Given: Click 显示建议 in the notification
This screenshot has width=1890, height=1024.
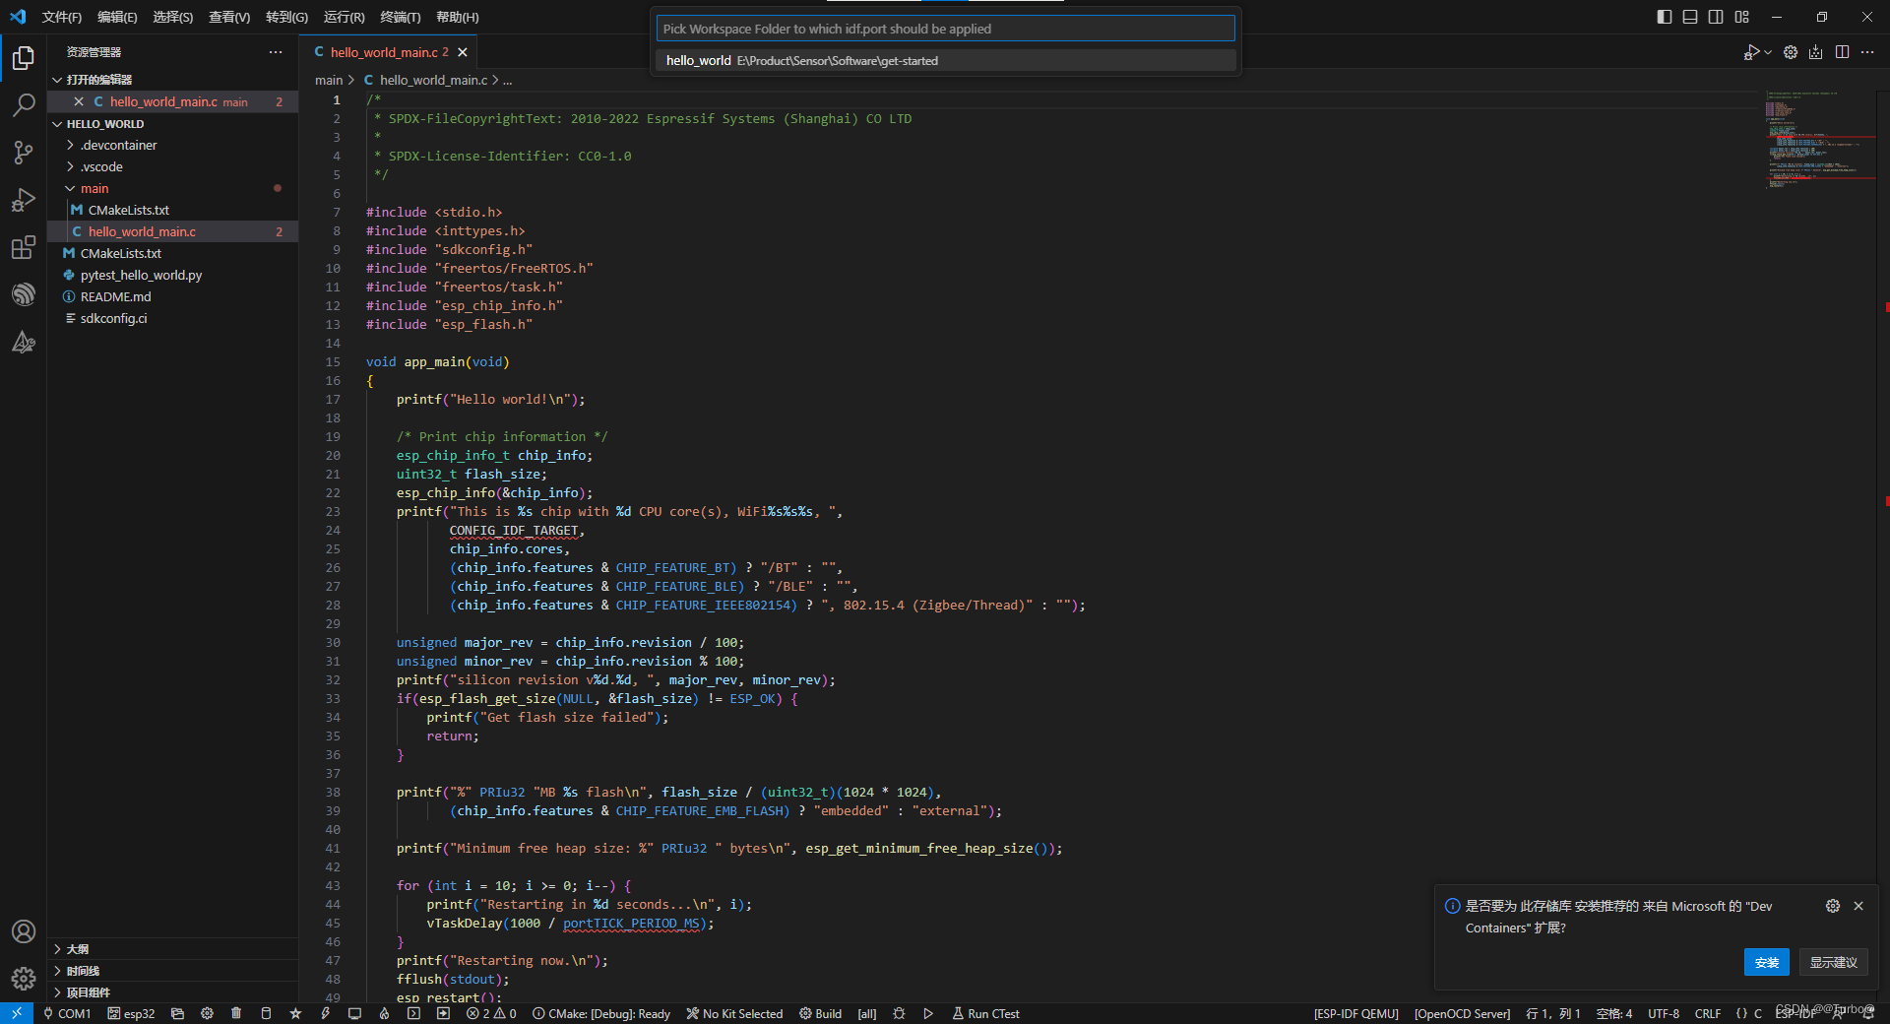Looking at the screenshot, I should pyautogui.click(x=1833, y=962).
